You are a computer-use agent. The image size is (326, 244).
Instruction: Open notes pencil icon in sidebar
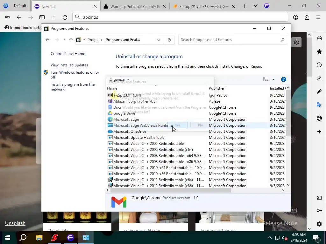point(319,91)
